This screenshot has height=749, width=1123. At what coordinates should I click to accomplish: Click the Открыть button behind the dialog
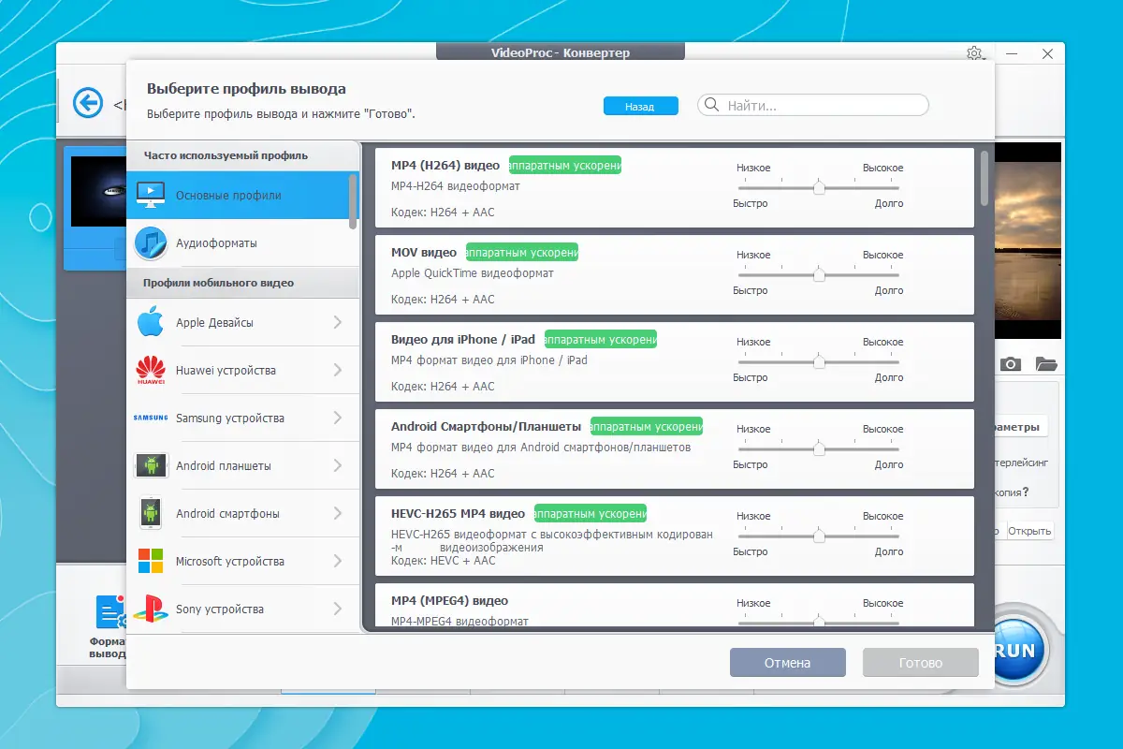(1029, 531)
